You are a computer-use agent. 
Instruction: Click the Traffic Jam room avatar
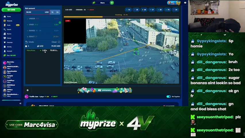tap(26, 97)
